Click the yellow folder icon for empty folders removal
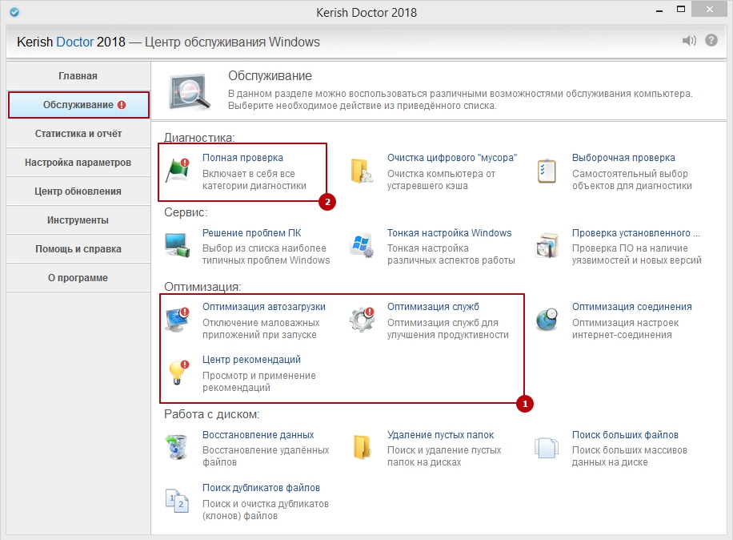This screenshot has width=733, height=540. (x=362, y=447)
